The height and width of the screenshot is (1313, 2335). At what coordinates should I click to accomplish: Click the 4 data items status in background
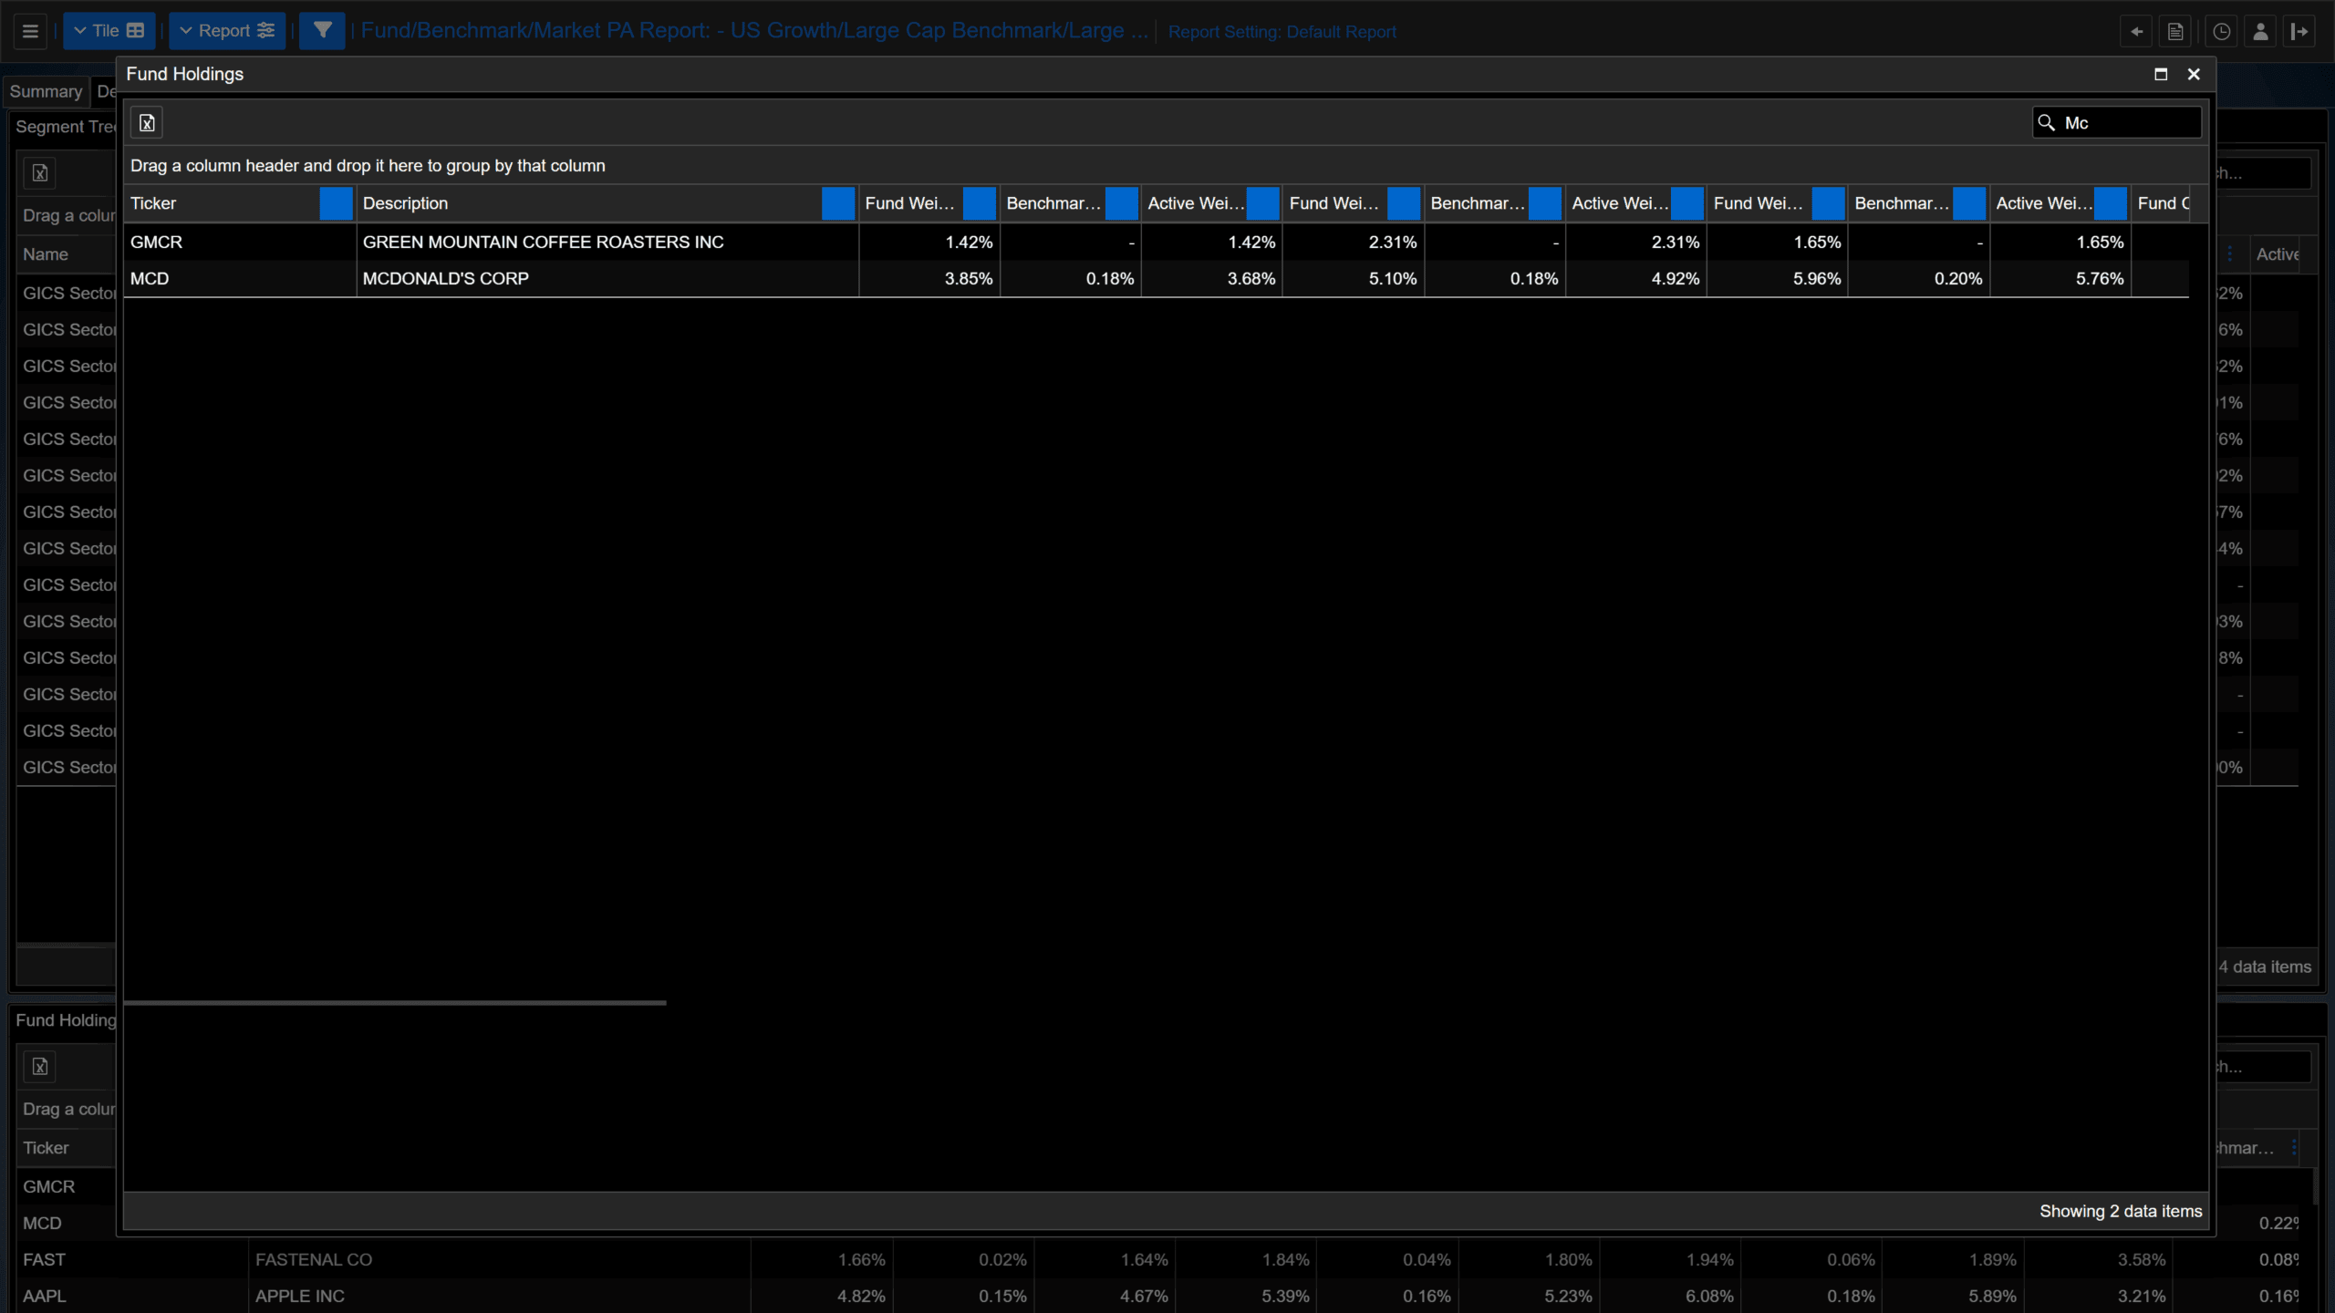(x=2266, y=967)
